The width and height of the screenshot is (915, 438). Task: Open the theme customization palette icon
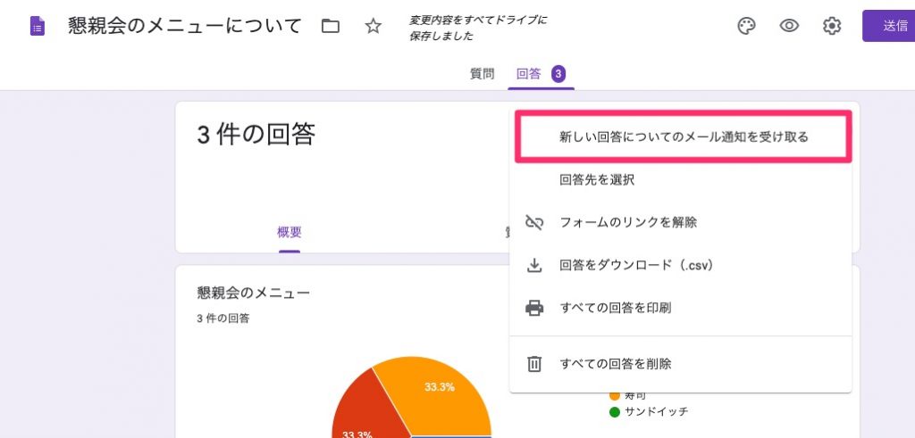coord(746,26)
